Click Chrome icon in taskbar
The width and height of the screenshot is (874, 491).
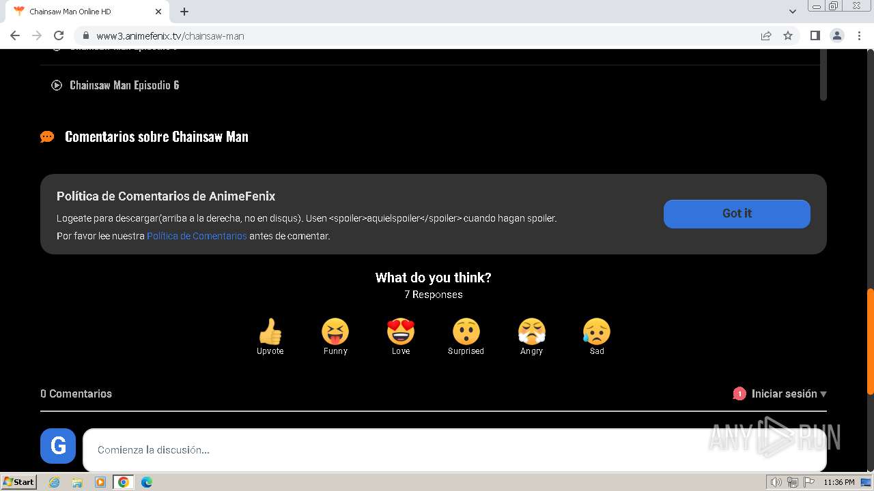click(x=123, y=482)
